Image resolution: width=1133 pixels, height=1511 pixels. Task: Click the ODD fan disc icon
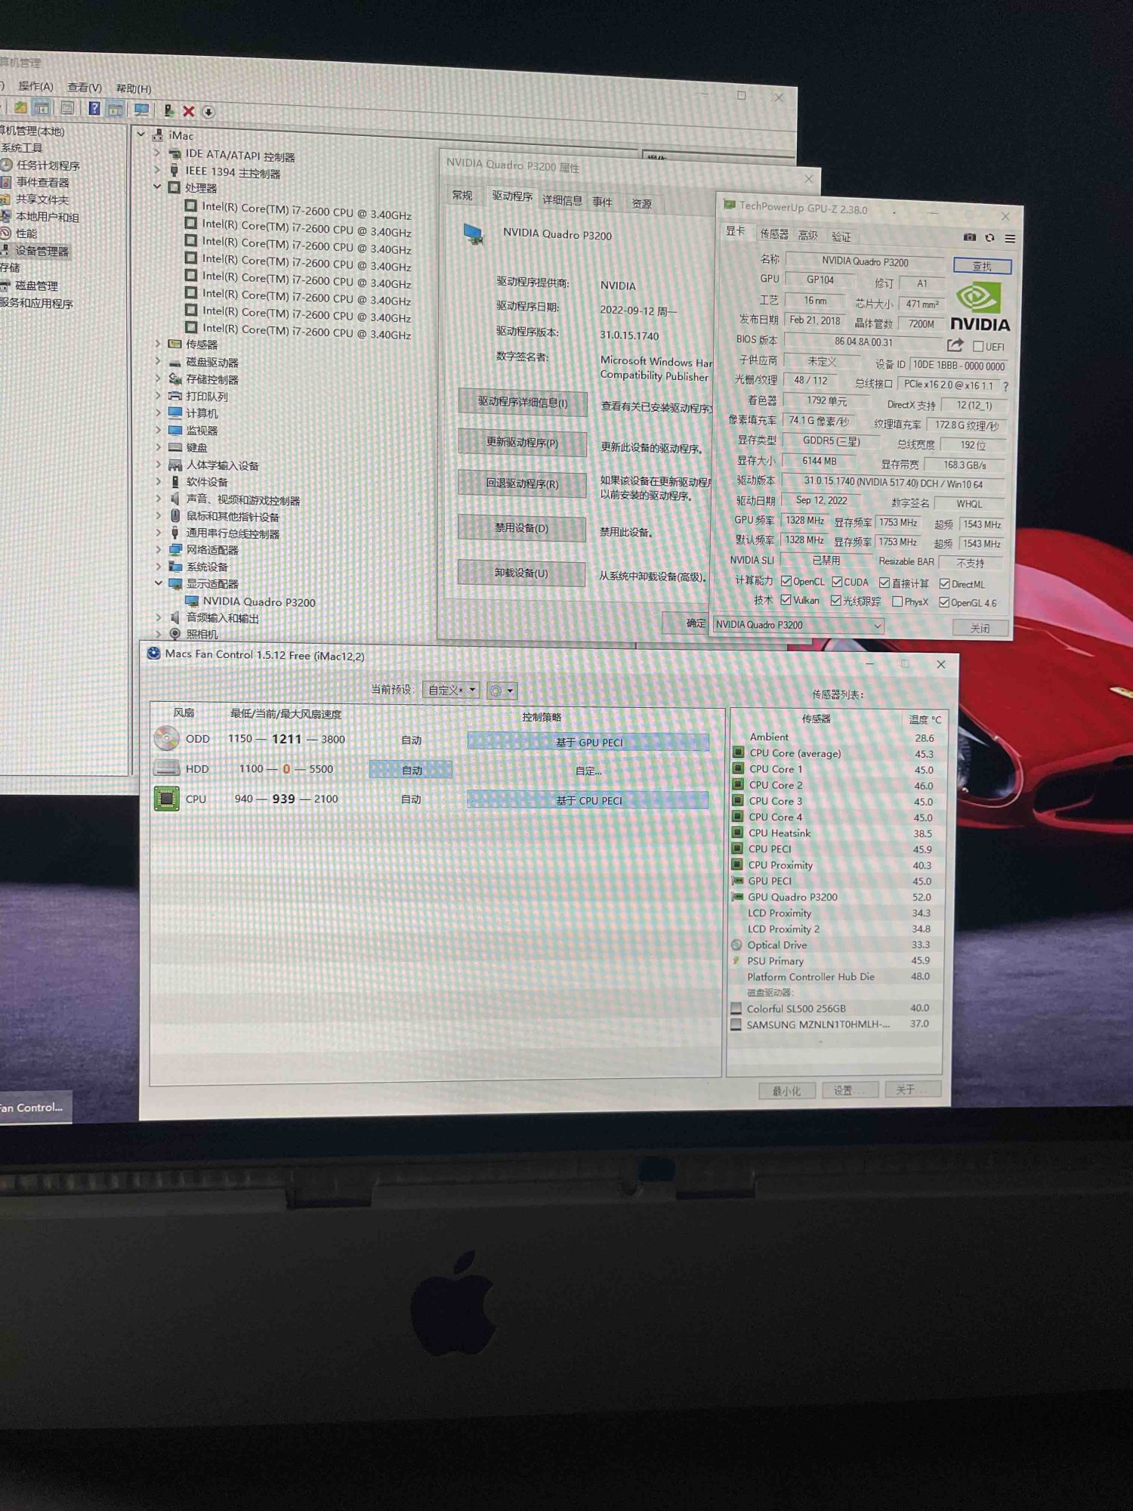166,738
